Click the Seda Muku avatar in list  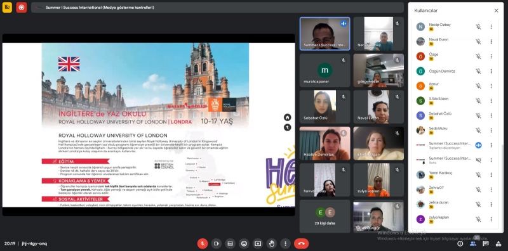(420, 131)
